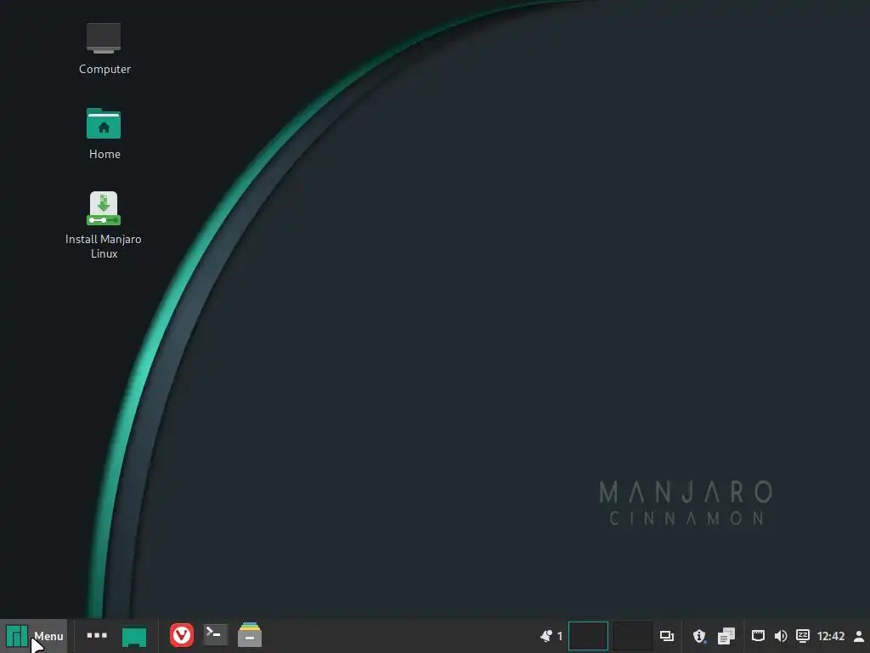Open the shield update notifier icon
Image resolution: width=870 pixels, height=653 pixels.
click(699, 636)
